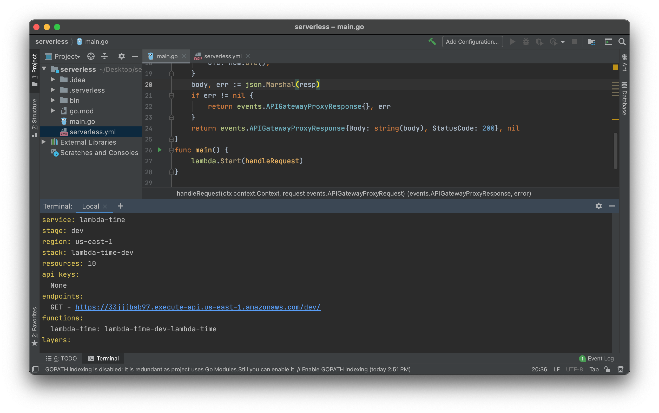The image size is (659, 413).
Task: Close the main.go tab
Action: pyautogui.click(x=184, y=56)
